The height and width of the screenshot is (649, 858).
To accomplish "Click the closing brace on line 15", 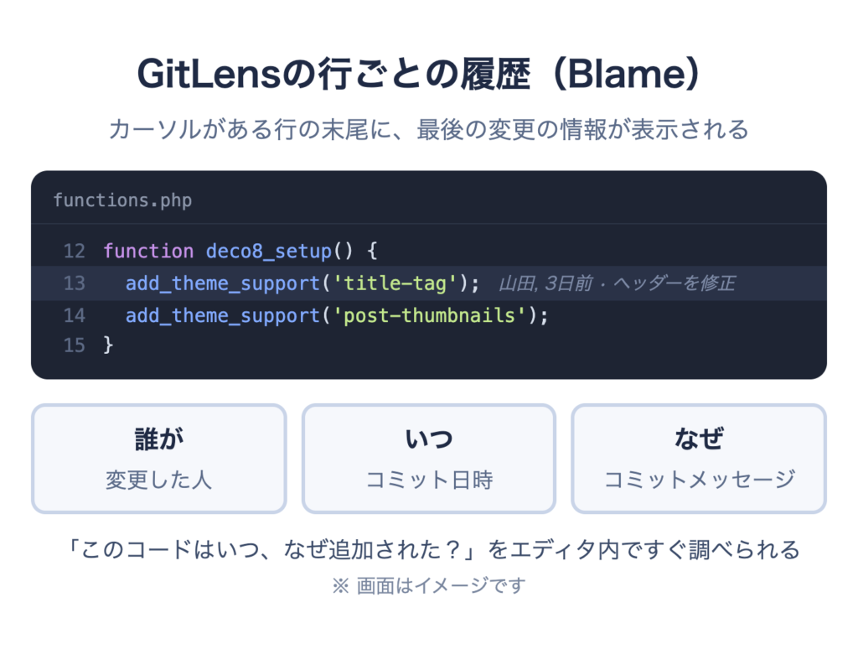I will [x=108, y=345].
